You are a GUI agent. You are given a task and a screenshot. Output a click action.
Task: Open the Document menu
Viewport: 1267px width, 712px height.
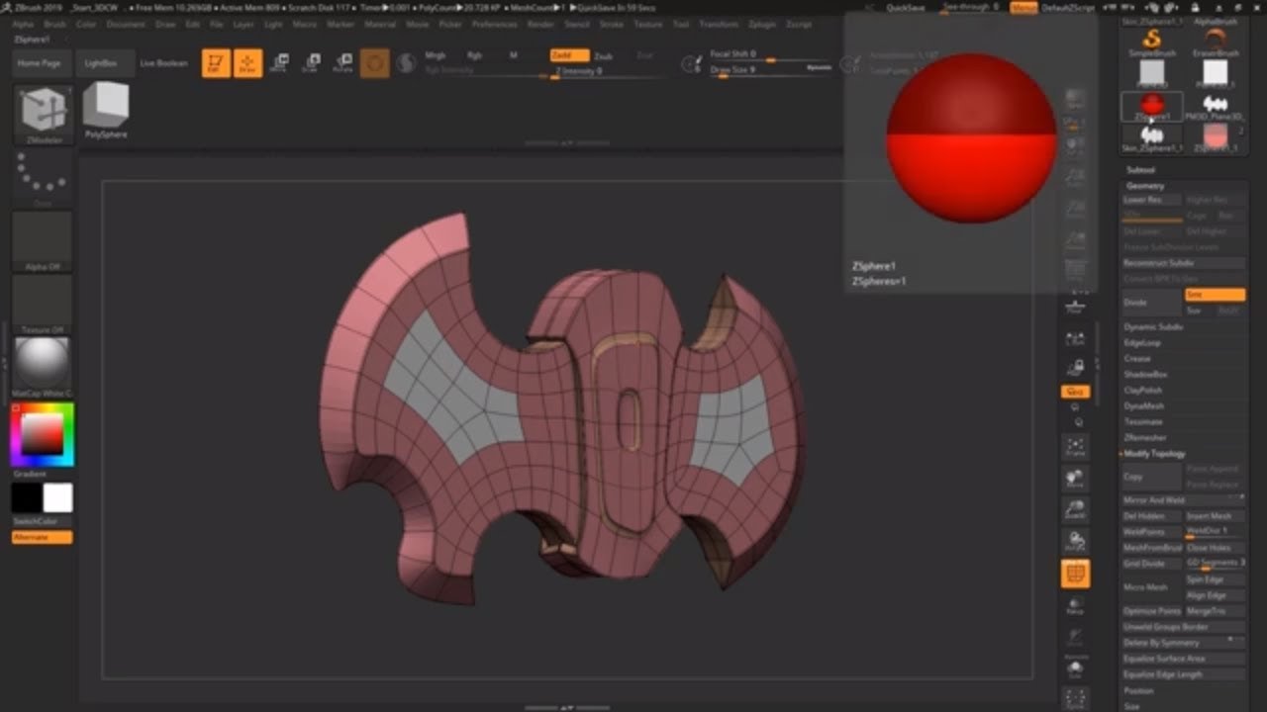pyautogui.click(x=126, y=24)
